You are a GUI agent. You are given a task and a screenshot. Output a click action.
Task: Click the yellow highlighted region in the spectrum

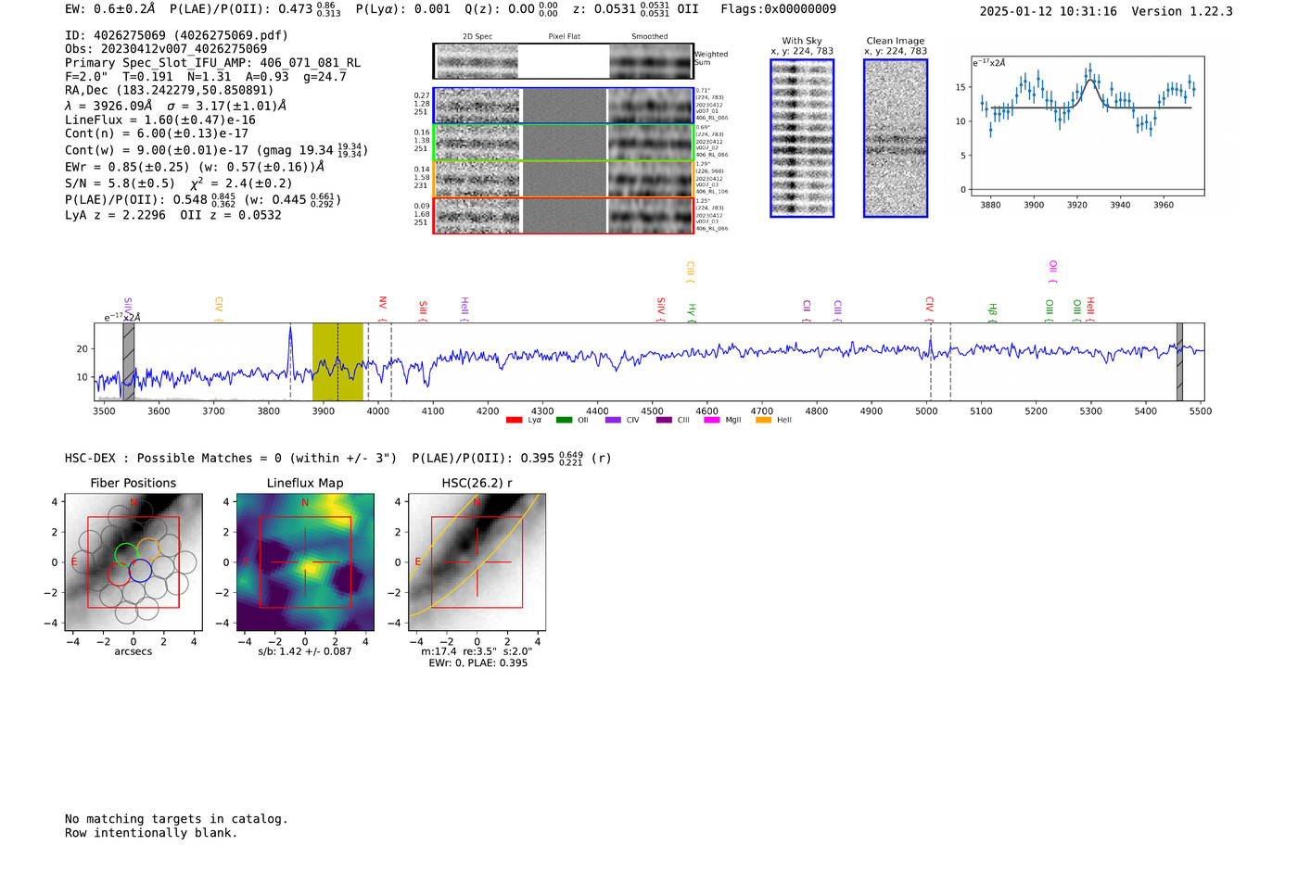pyautogui.click(x=337, y=361)
